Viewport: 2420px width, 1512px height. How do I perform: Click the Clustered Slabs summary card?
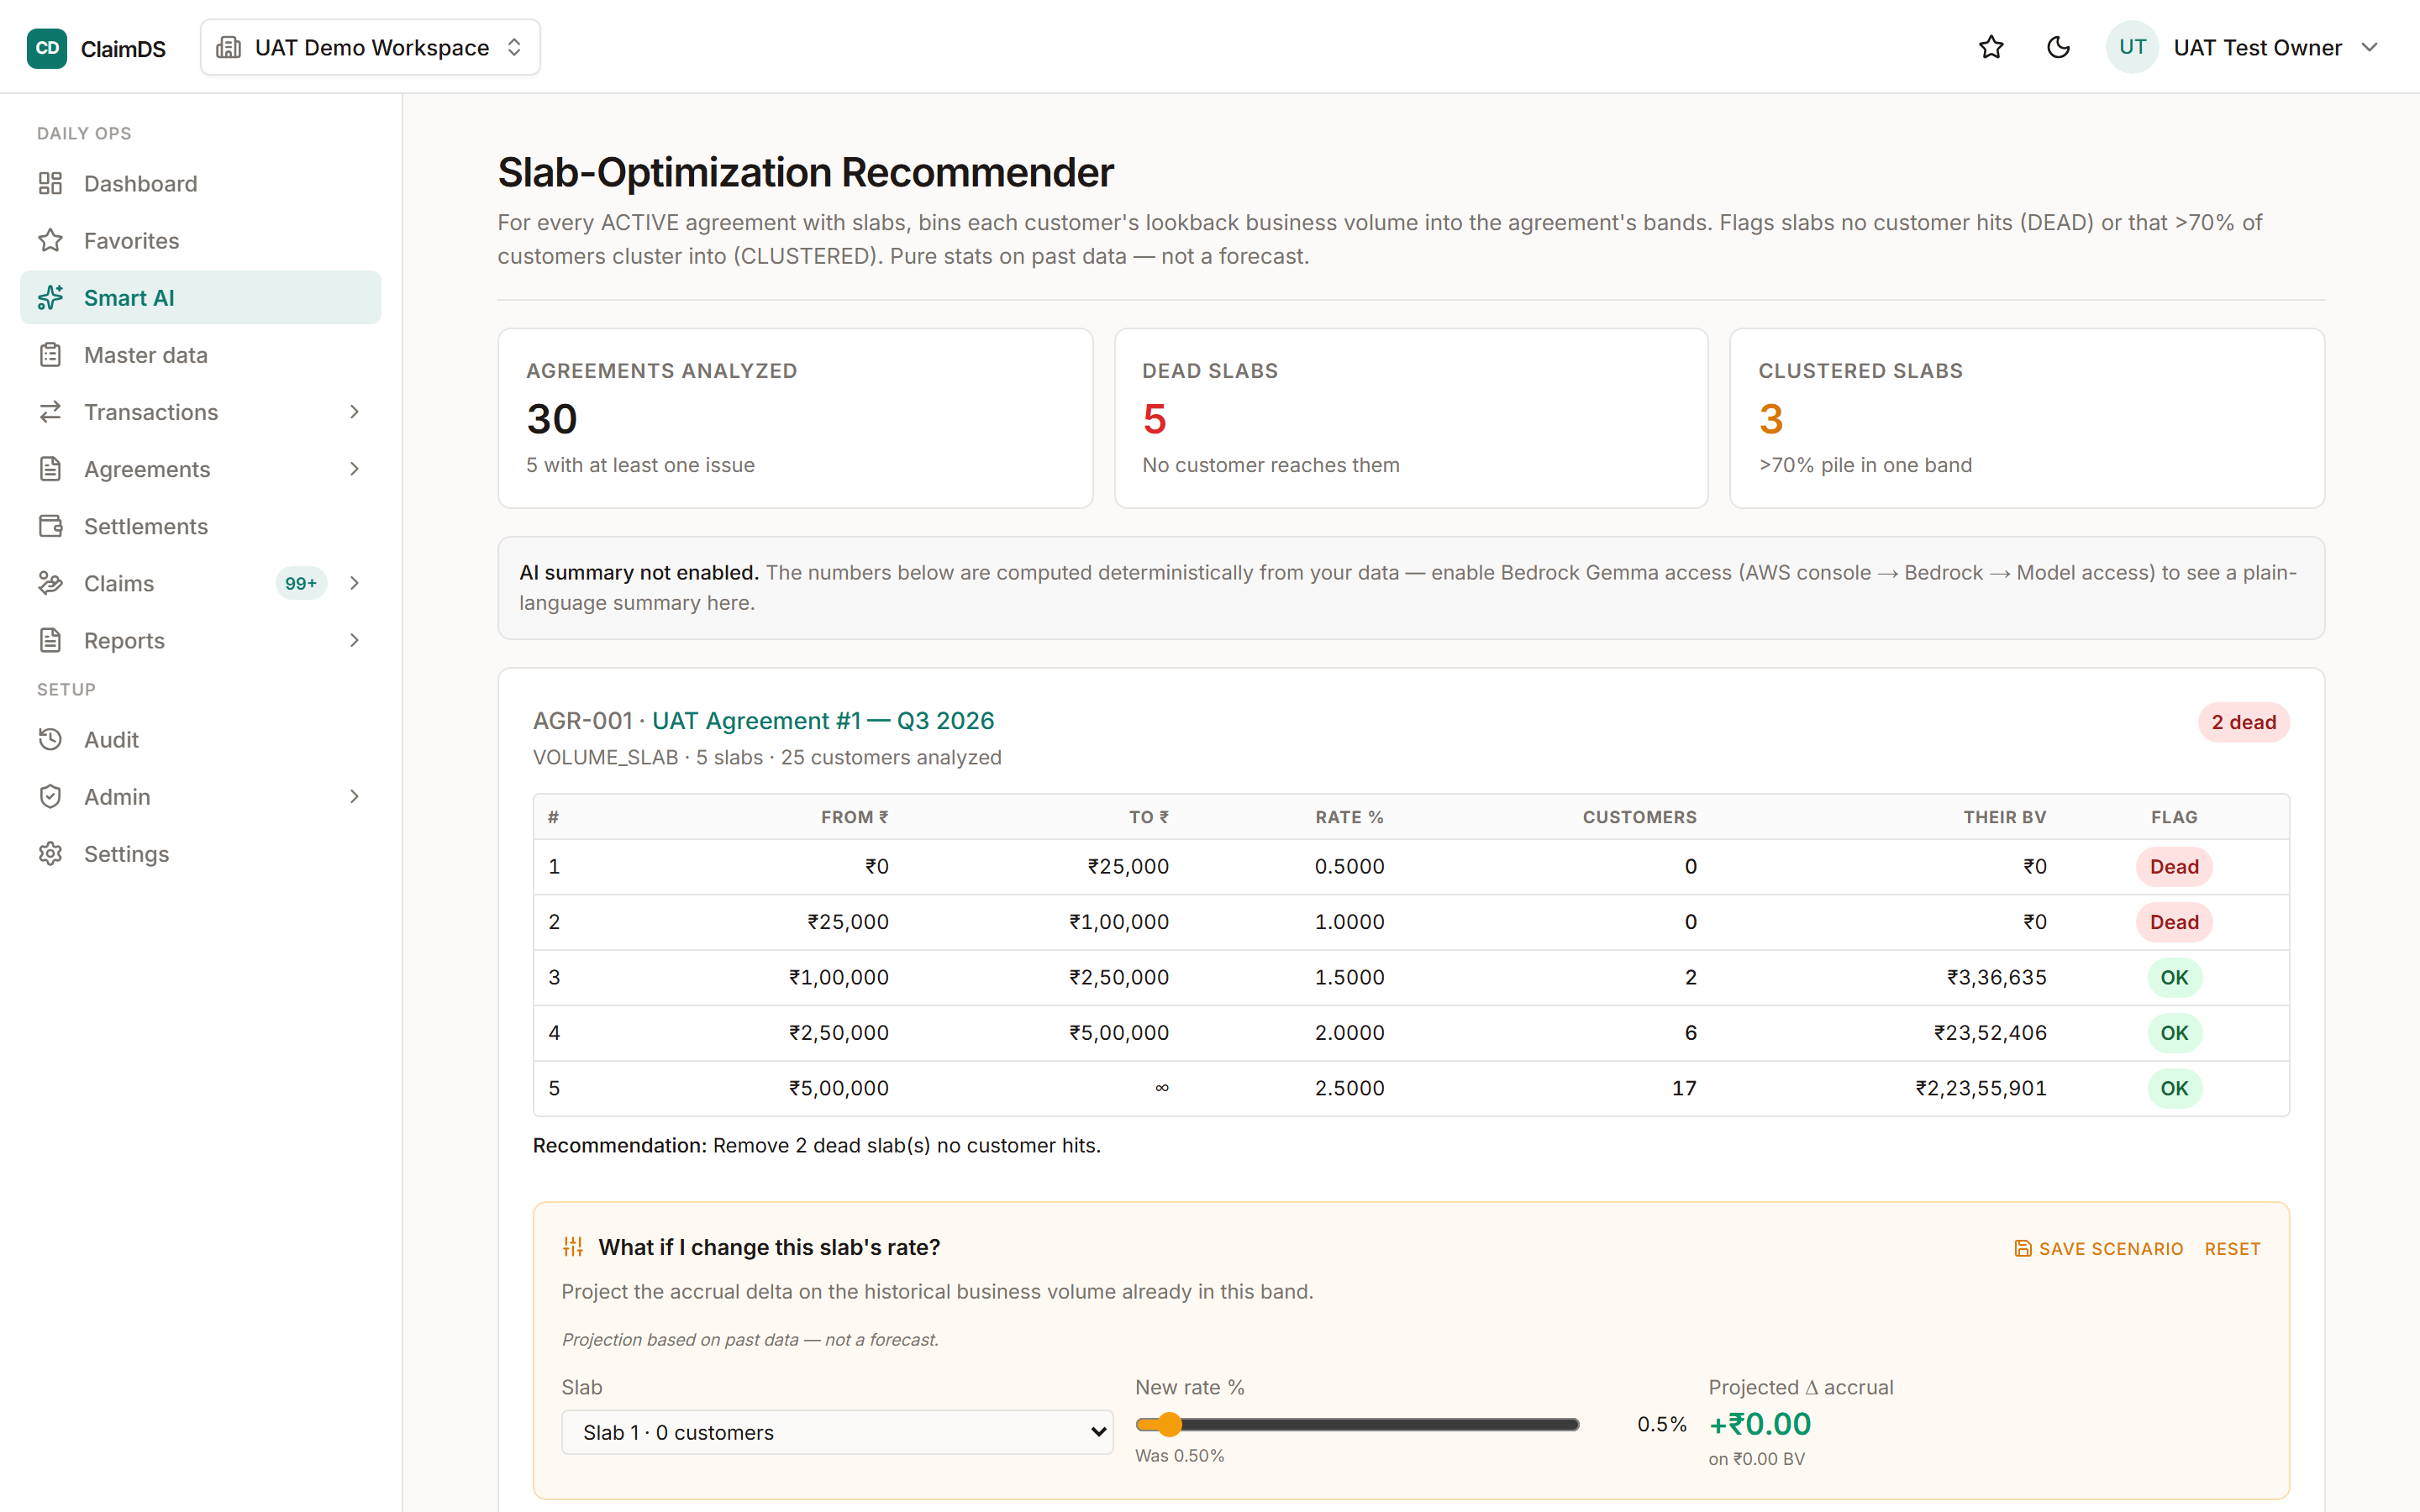pyautogui.click(x=2027, y=418)
